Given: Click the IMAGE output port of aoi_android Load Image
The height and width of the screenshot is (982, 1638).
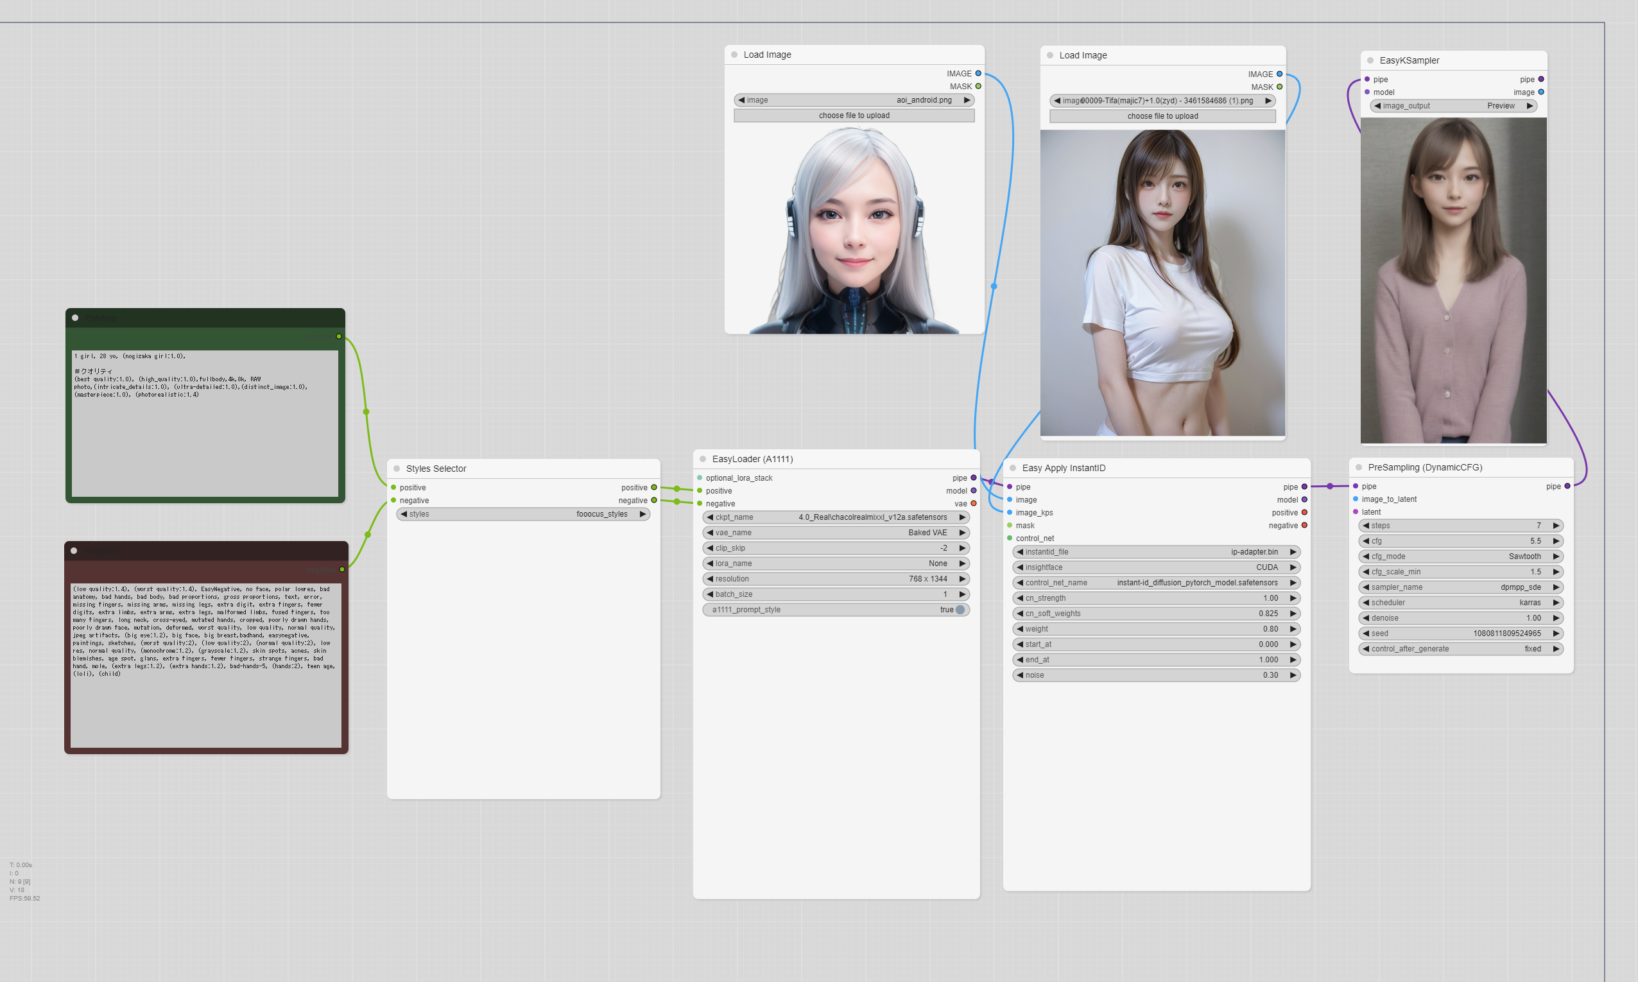Looking at the screenshot, I should [978, 73].
